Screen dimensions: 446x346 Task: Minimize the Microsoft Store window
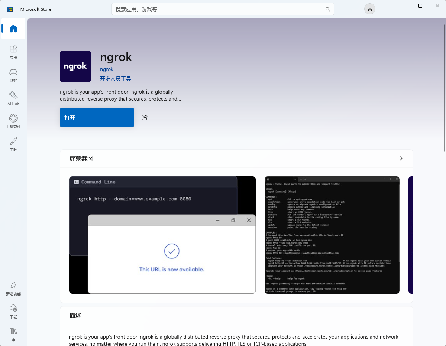click(403, 6)
